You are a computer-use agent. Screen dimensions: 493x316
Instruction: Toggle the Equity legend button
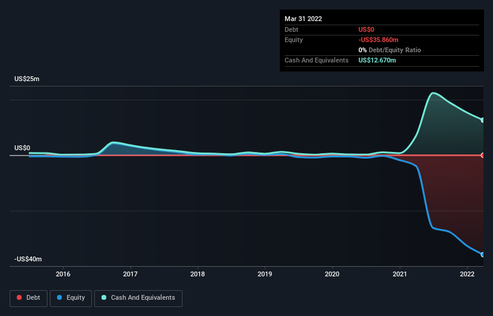(71, 298)
